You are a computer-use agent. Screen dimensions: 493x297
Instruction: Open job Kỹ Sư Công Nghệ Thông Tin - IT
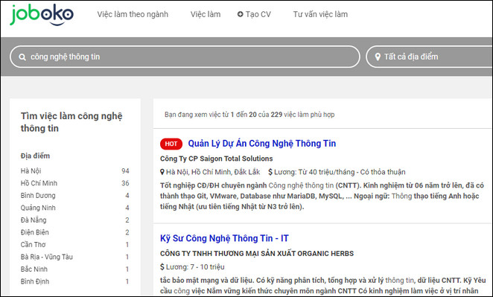pos(224,238)
